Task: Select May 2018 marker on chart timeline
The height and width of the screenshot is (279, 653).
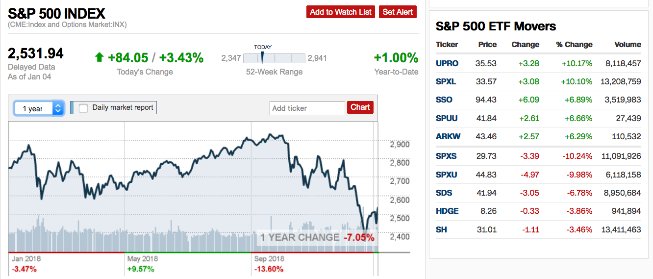Action: click(142, 258)
